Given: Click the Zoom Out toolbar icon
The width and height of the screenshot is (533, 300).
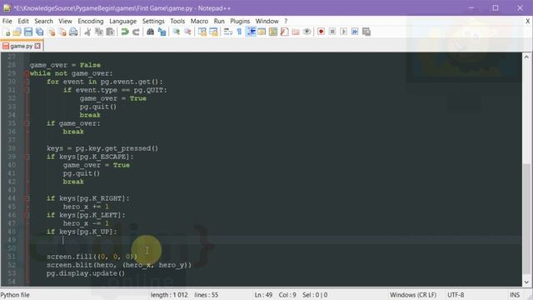Looking at the screenshot, I should pyautogui.click(x=187, y=32).
